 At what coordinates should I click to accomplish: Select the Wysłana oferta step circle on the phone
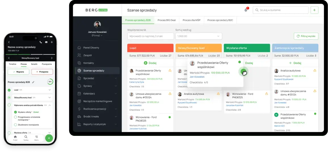(x=9, y=132)
